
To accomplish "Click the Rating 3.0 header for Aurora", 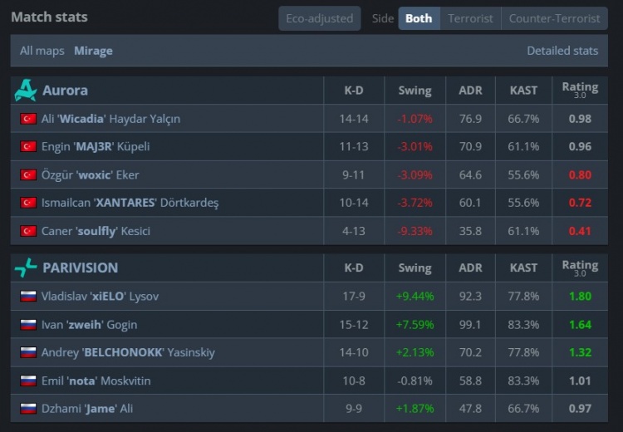I will pyautogui.click(x=580, y=90).
